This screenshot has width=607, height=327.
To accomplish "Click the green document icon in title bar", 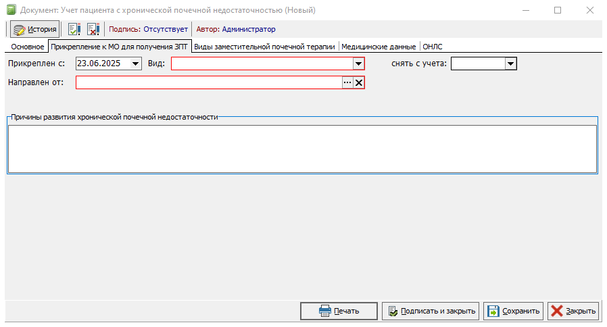I will [x=11, y=9].
